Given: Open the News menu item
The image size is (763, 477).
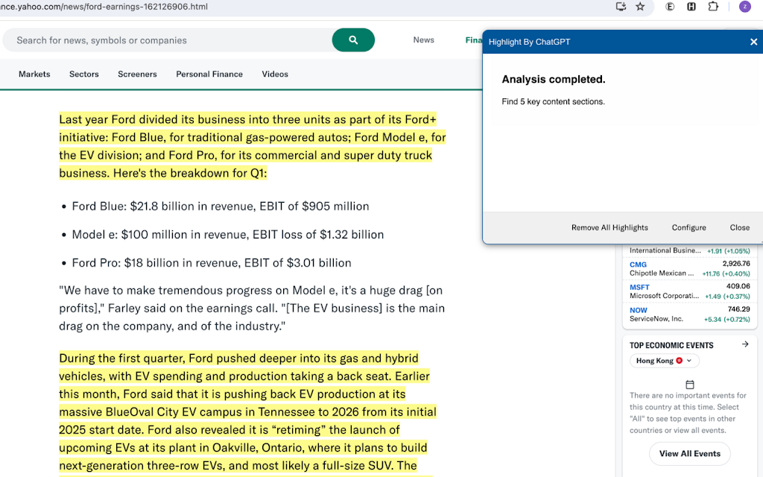Looking at the screenshot, I should [x=423, y=40].
